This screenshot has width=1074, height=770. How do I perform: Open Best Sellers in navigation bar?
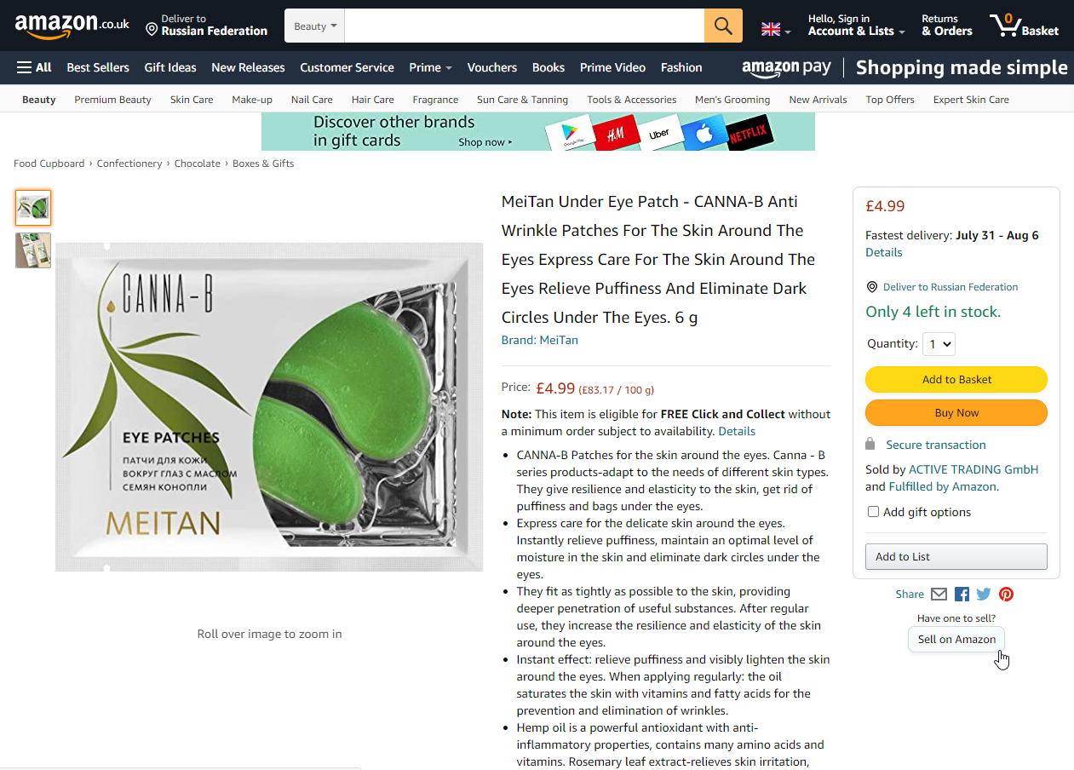(98, 67)
